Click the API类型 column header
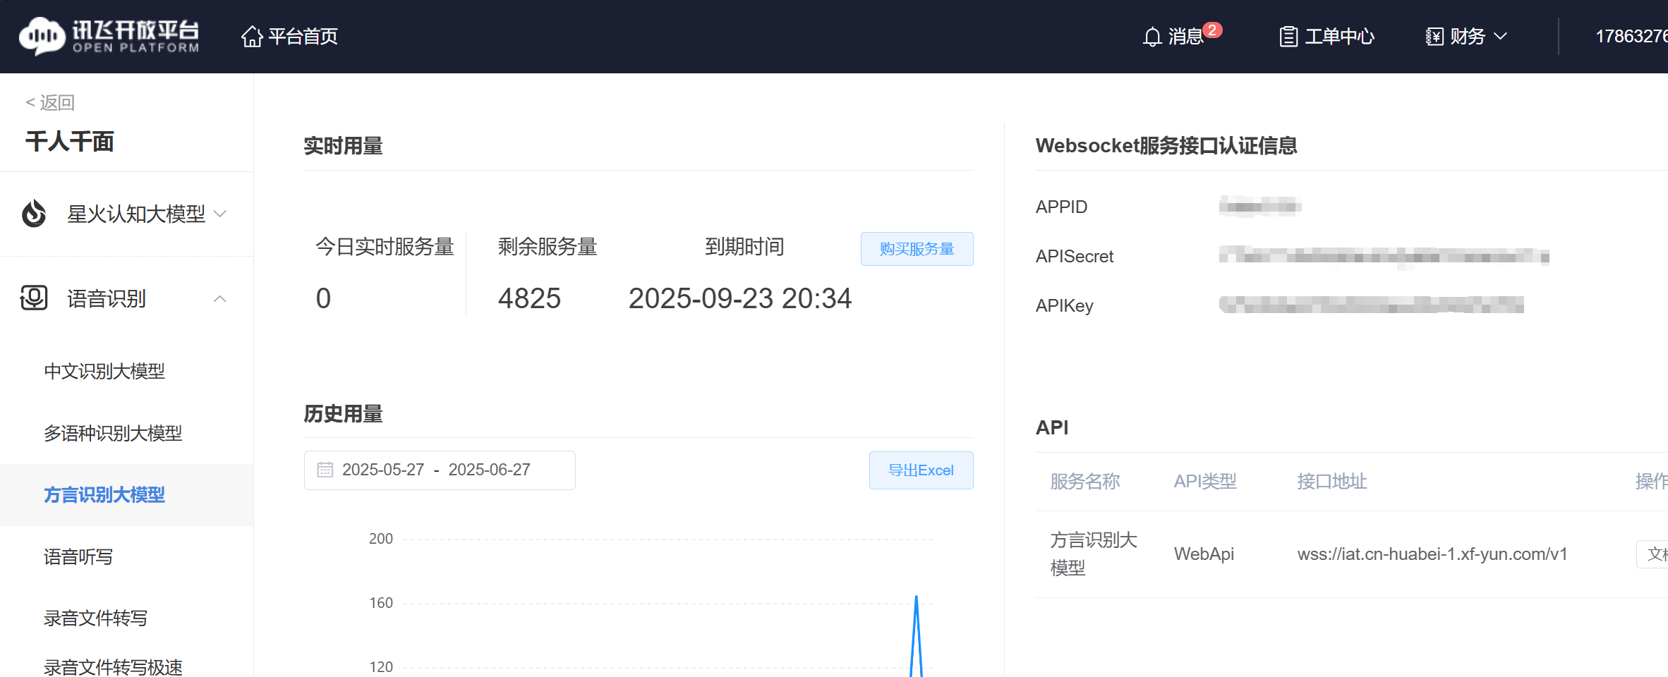 pyautogui.click(x=1205, y=482)
